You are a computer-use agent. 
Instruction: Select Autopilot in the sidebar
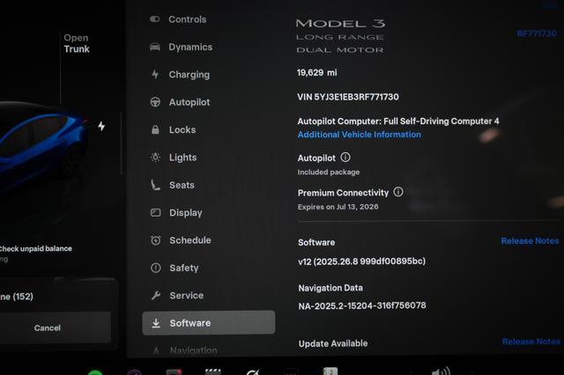(x=180, y=102)
